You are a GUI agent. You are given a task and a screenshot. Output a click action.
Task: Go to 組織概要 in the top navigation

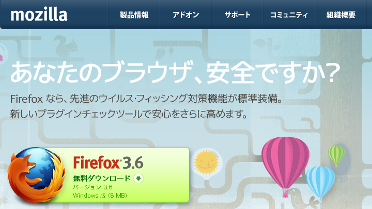click(x=341, y=15)
